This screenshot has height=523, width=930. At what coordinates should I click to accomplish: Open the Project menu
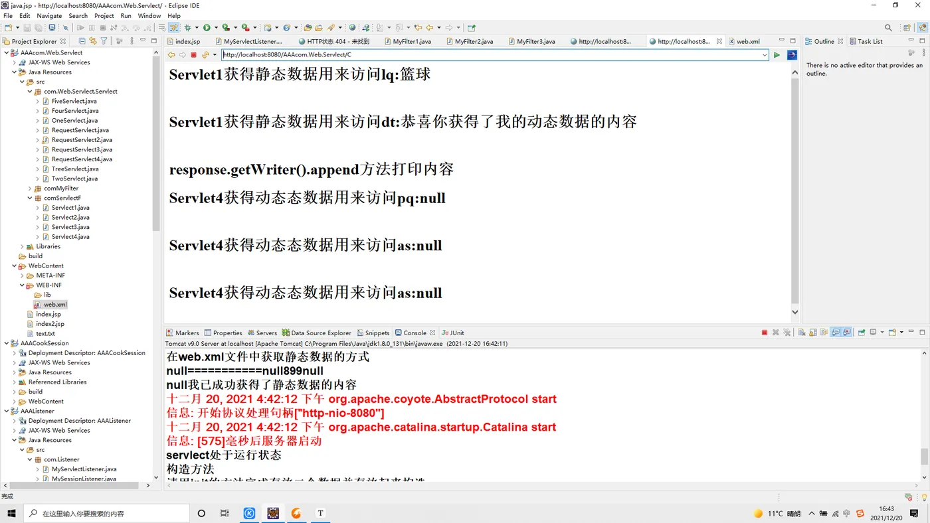pos(104,16)
